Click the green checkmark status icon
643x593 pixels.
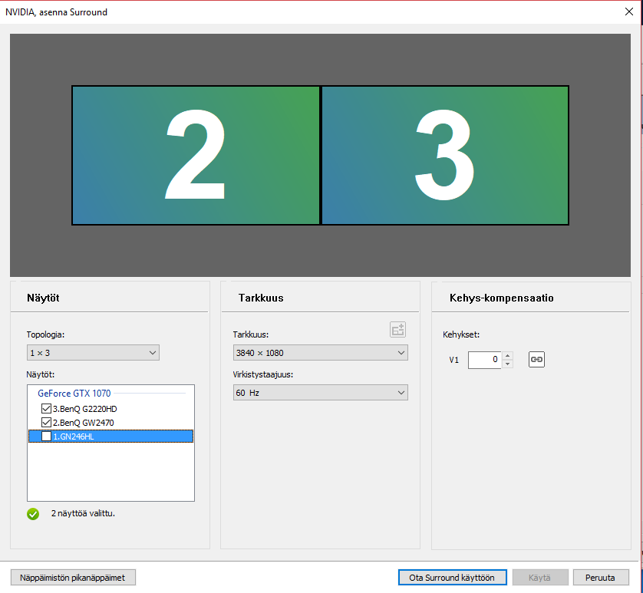33,514
